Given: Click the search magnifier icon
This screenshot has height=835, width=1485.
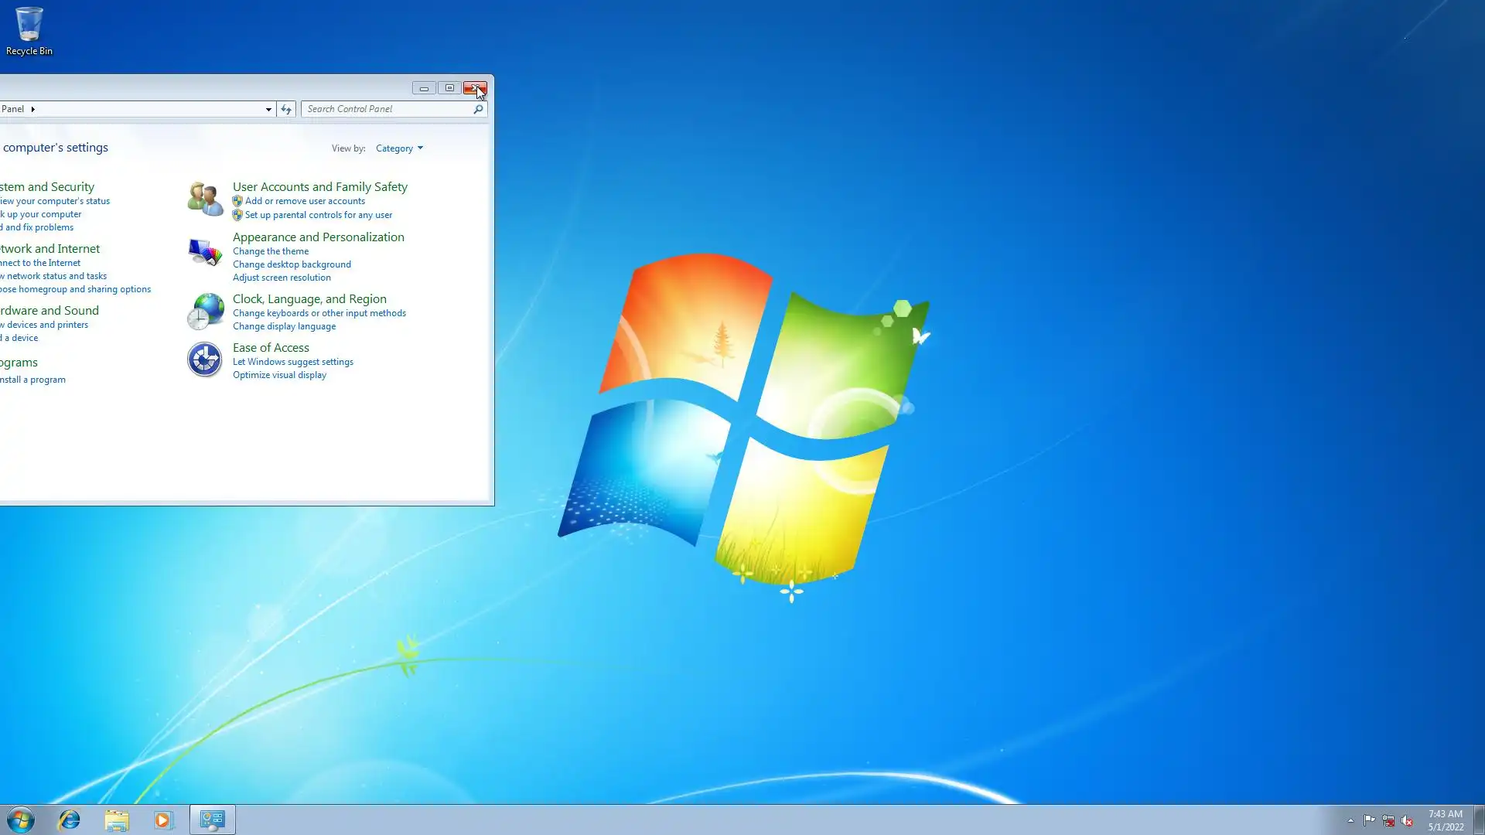Looking at the screenshot, I should pos(478,109).
